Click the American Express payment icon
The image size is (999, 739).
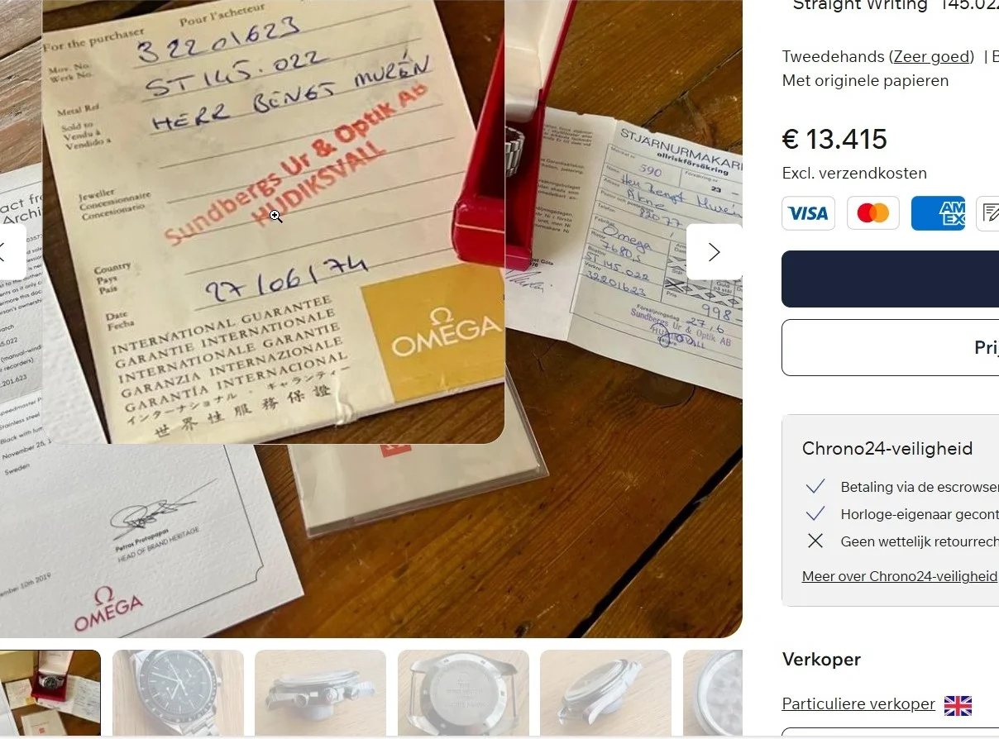(x=938, y=213)
